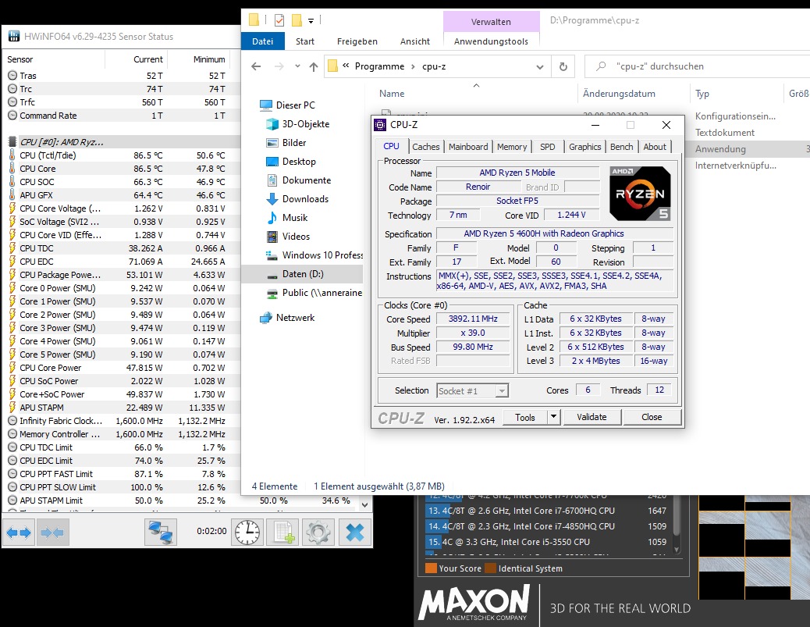Select 3D-Objekte folder in Explorer sidebar
This screenshot has height=627, width=810.
297,124
